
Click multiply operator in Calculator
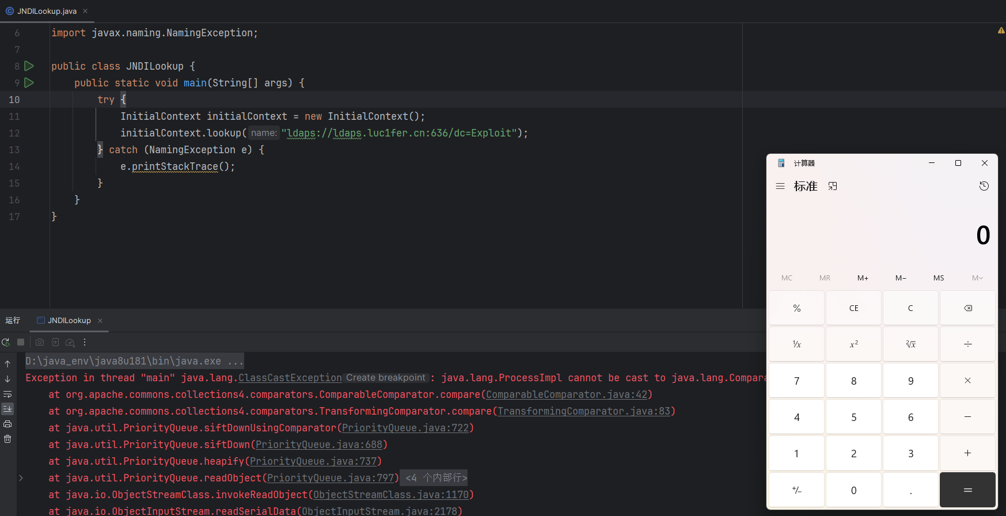click(x=967, y=381)
